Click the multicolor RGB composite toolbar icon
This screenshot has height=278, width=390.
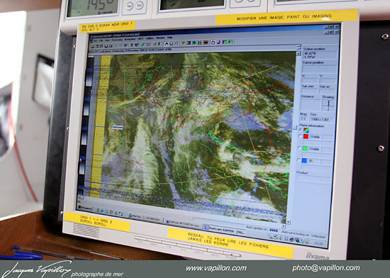(184, 43)
